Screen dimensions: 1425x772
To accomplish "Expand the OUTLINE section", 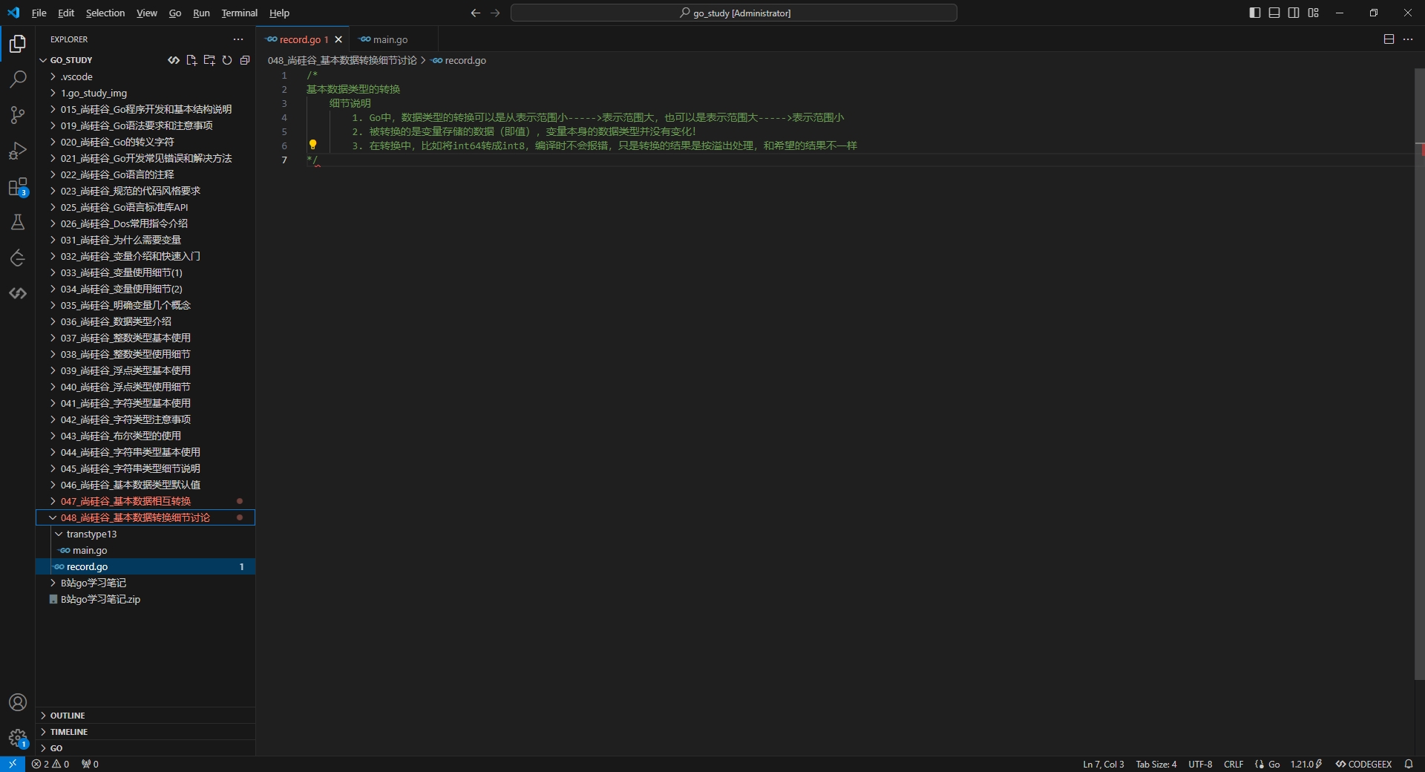I will (x=145, y=716).
